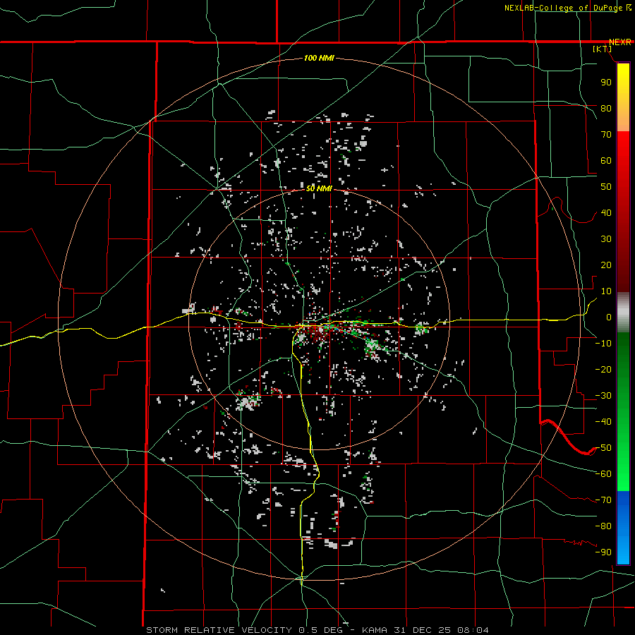635x635 pixels.
Task: Click the red segment of velocity color bar
Action: pyautogui.click(x=623, y=212)
